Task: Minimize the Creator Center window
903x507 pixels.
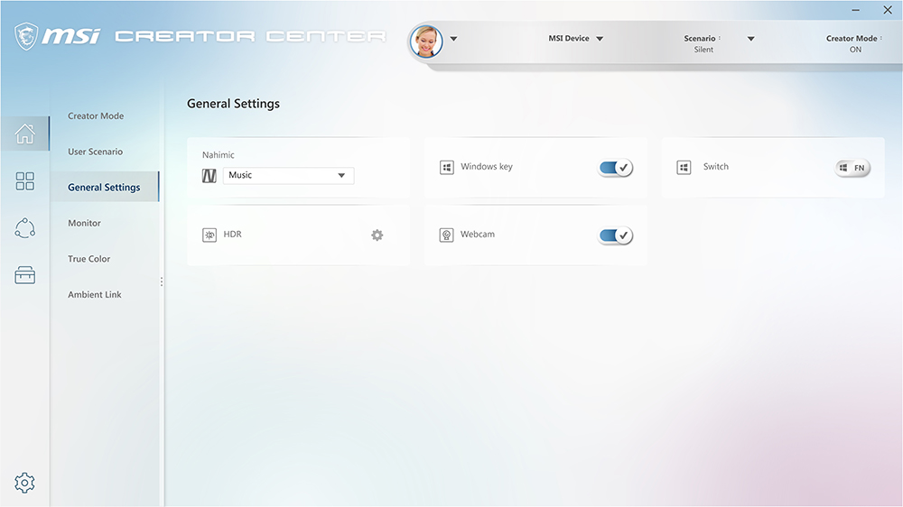Action: 856,10
